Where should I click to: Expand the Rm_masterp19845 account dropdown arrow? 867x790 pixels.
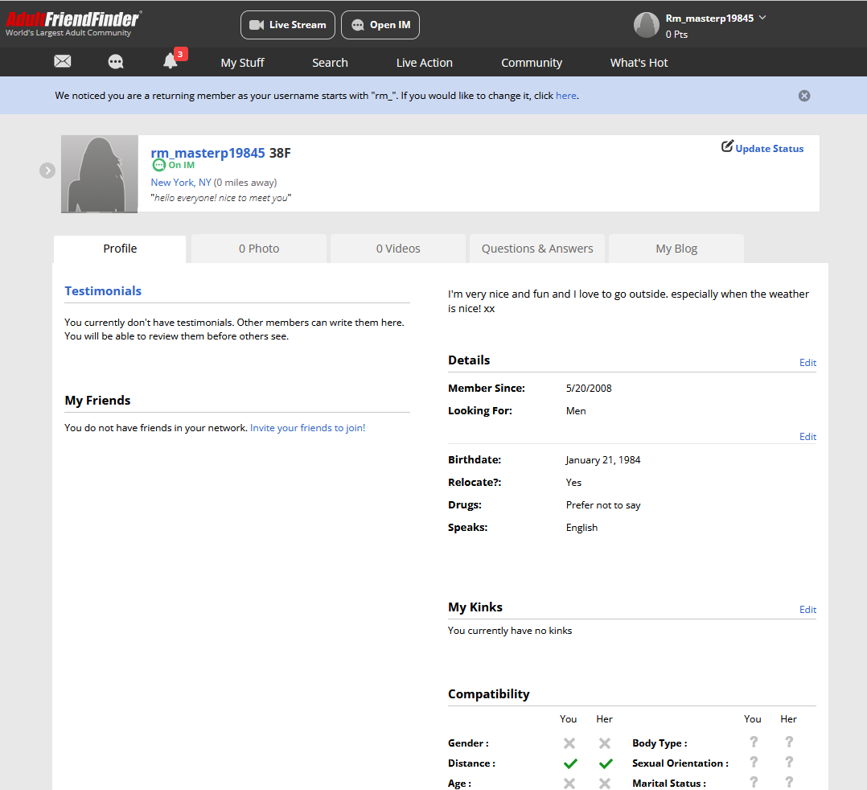[762, 18]
